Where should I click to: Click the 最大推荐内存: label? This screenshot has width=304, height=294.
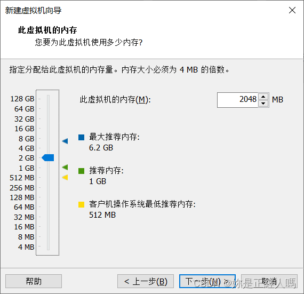(114, 137)
